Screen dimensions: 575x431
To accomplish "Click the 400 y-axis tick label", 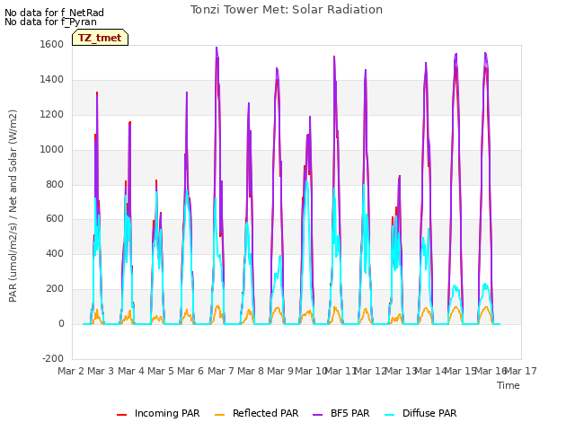I will pos(55,253).
